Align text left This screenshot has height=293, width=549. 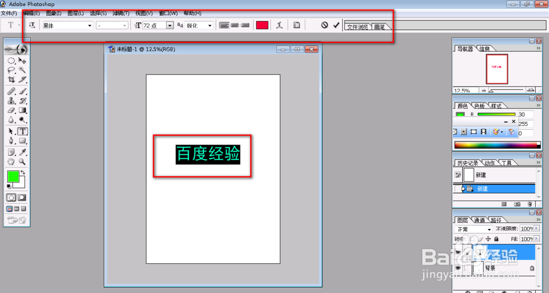click(x=224, y=25)
